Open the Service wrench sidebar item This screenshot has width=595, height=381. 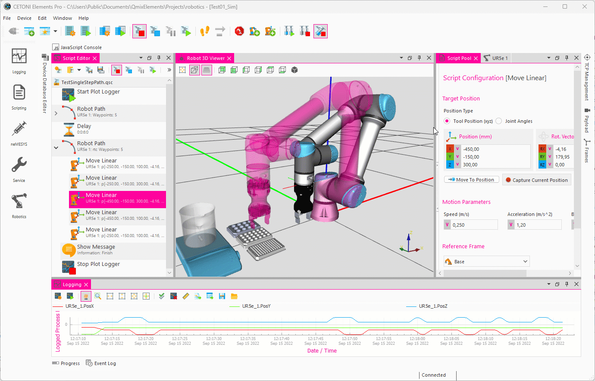(19, 169)
